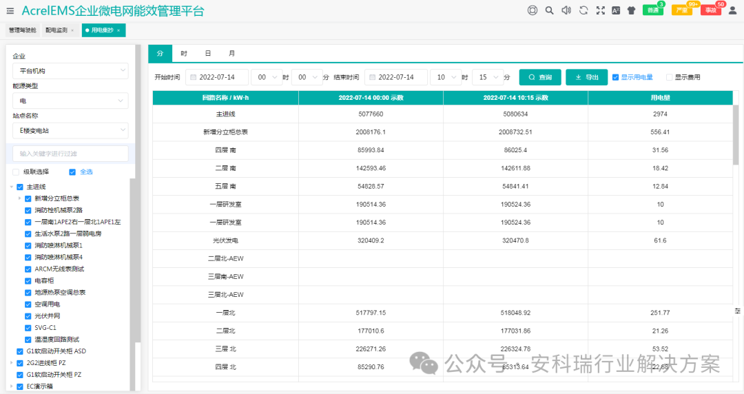Viewport: 744px width, 394px height.
Task: Click the 回路名称 / kW·h column header
Action: (225, 98)
